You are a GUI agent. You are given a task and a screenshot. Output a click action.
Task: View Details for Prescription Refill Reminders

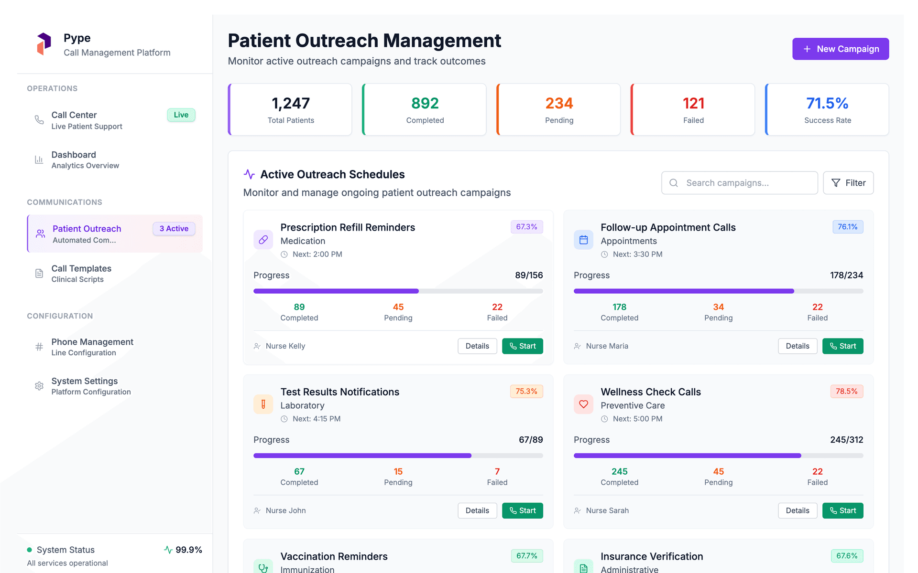click(477, 346)
